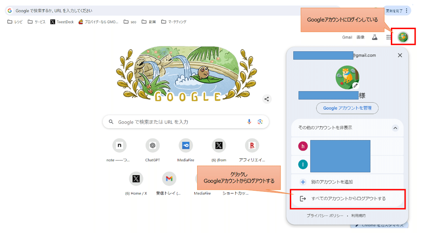Click the Google account management button
The image size is (421, 233).
pyautogui.click(x=347, y=108)
